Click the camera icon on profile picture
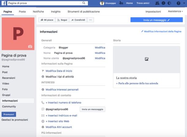The height and width of the screenshot is (137, 187). (30, 46)
